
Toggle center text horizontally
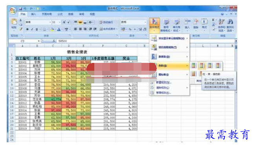tap(80, 29)
